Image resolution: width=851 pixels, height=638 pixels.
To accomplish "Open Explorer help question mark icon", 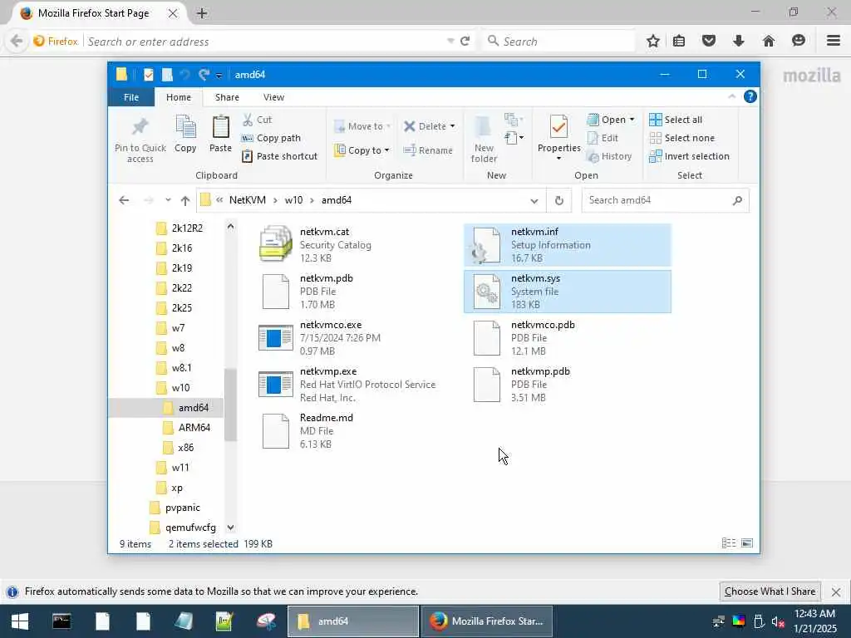I will tap(750, 96).
